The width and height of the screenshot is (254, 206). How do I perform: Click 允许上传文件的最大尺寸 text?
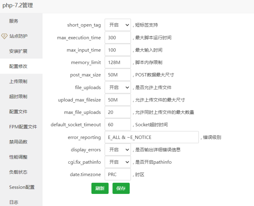tap(160, 100)
